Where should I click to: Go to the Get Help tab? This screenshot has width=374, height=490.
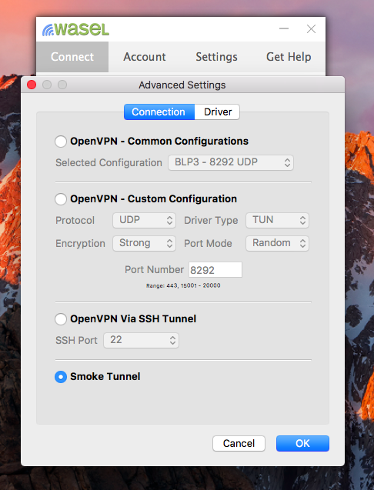[289, 57]
